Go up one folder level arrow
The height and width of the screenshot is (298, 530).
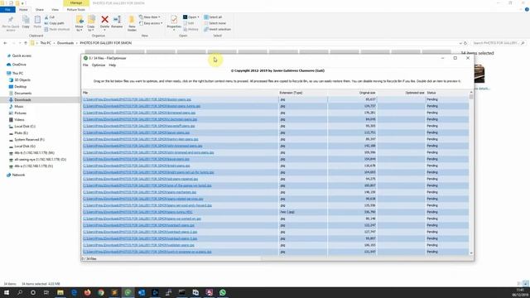click(x=26, y=43)
